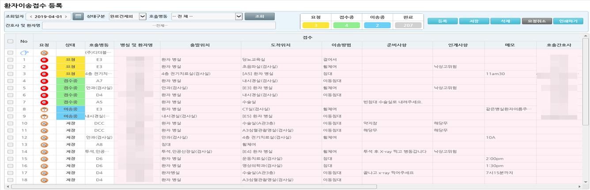Screen dimensions: 590x190
Task: Toggle the select-all checkbox in table header
Action: click(10, 42)
